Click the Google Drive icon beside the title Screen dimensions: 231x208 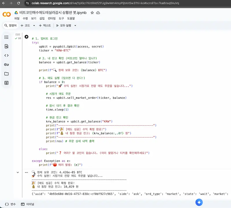(x=16, y=13)
